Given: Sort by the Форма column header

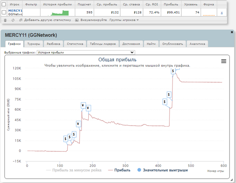Looking at the screenshot, I should [209, 4].
